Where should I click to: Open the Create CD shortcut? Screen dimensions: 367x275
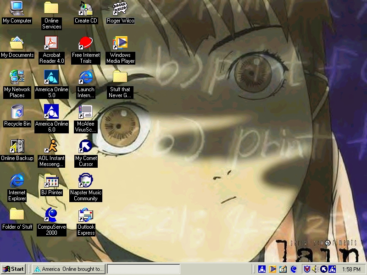(86, 8)
